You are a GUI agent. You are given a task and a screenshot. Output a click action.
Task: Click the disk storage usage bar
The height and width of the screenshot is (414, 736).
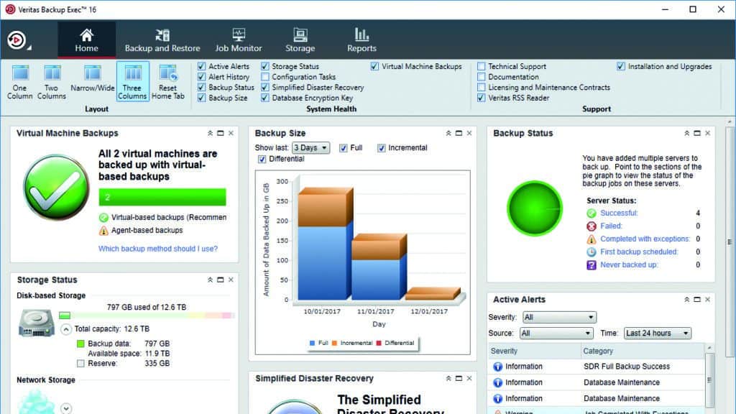147,316
